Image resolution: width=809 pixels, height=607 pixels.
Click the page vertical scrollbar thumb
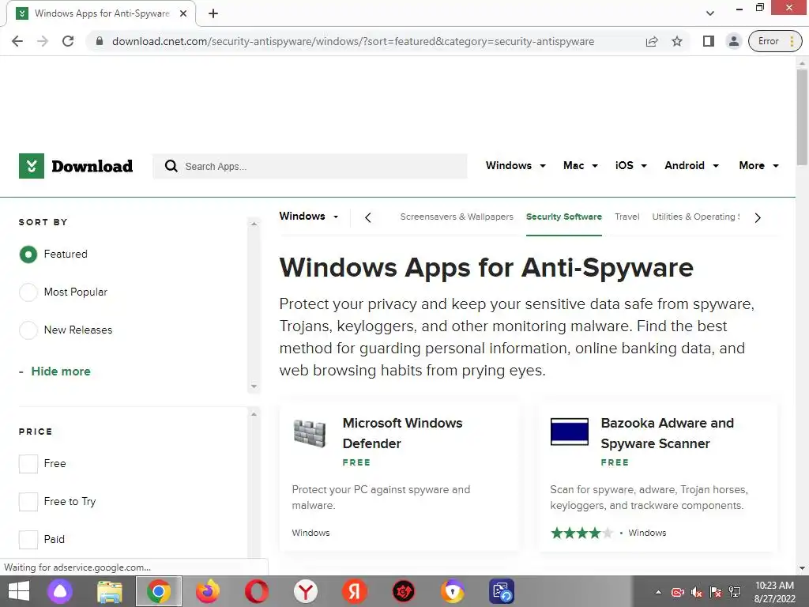(802, 117)
